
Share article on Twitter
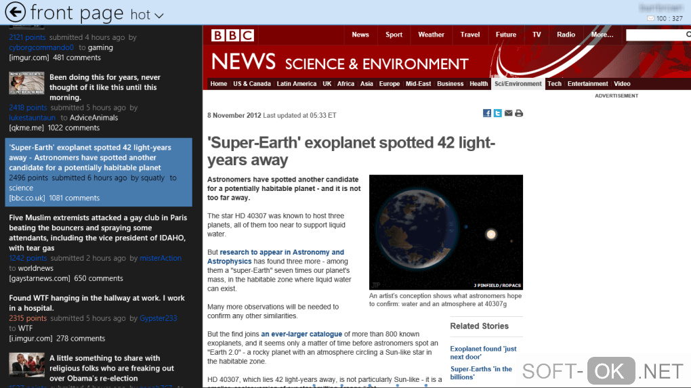(497, 113)
